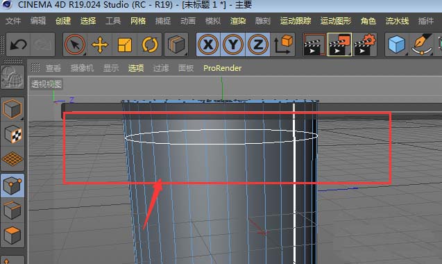This screenshot has height=264, width=442.
Task: Open the 角色 menu
Action: pyautogui.click(x=368, y=21)
